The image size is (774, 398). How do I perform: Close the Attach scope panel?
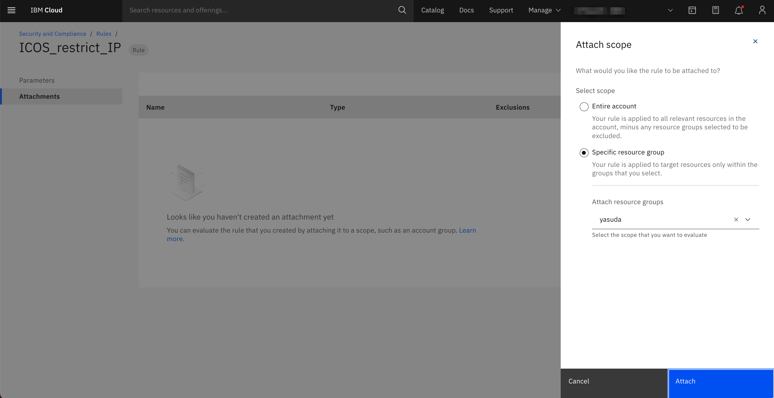[755, 41]
